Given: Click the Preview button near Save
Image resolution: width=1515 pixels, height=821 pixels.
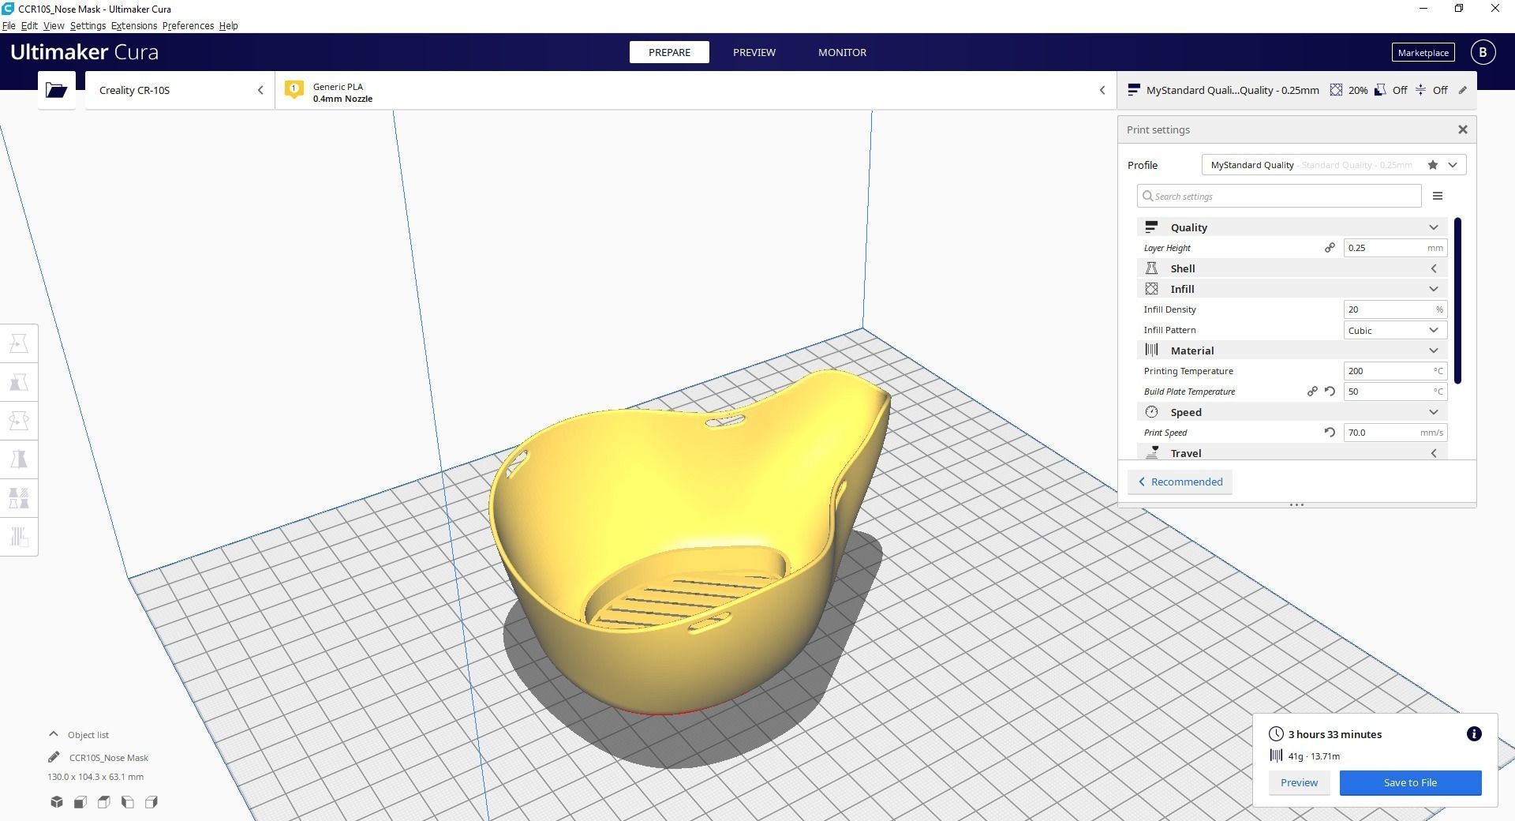Looking at the screenshot, I should click(1299, 782).
